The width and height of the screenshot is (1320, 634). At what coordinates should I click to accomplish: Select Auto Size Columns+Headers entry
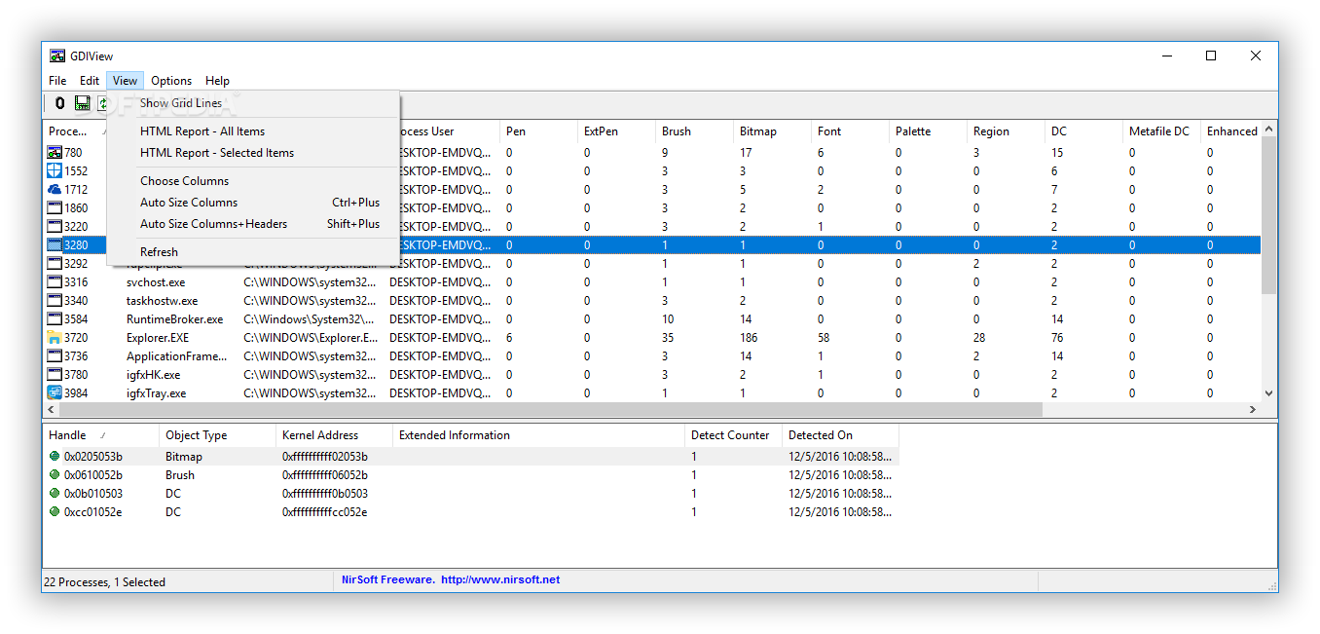point(253,224)
